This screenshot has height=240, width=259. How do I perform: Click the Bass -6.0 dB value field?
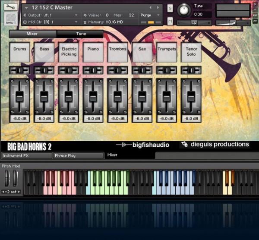click(x=44, y=118)
